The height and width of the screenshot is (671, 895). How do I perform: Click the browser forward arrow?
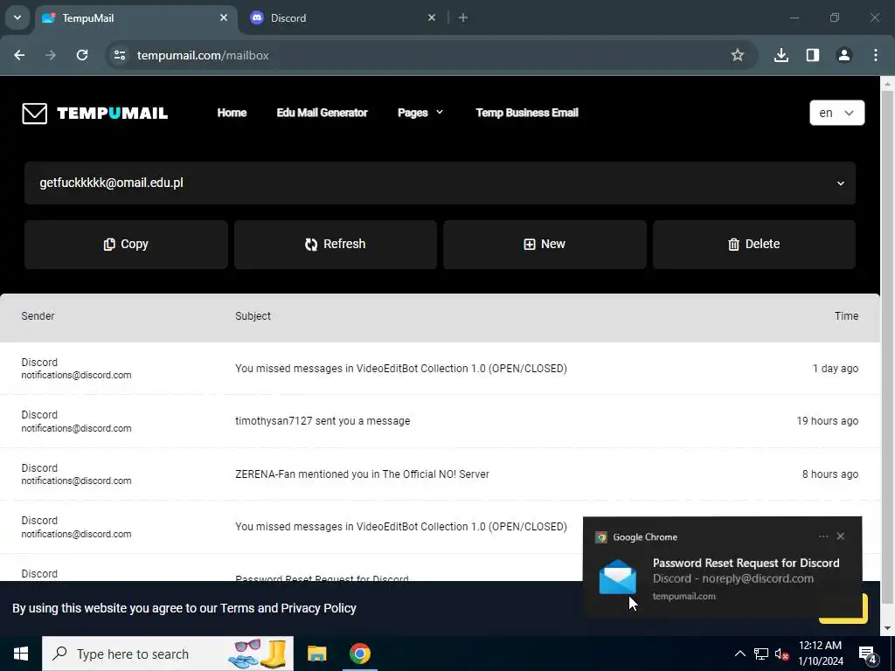[x=51, y=55]
